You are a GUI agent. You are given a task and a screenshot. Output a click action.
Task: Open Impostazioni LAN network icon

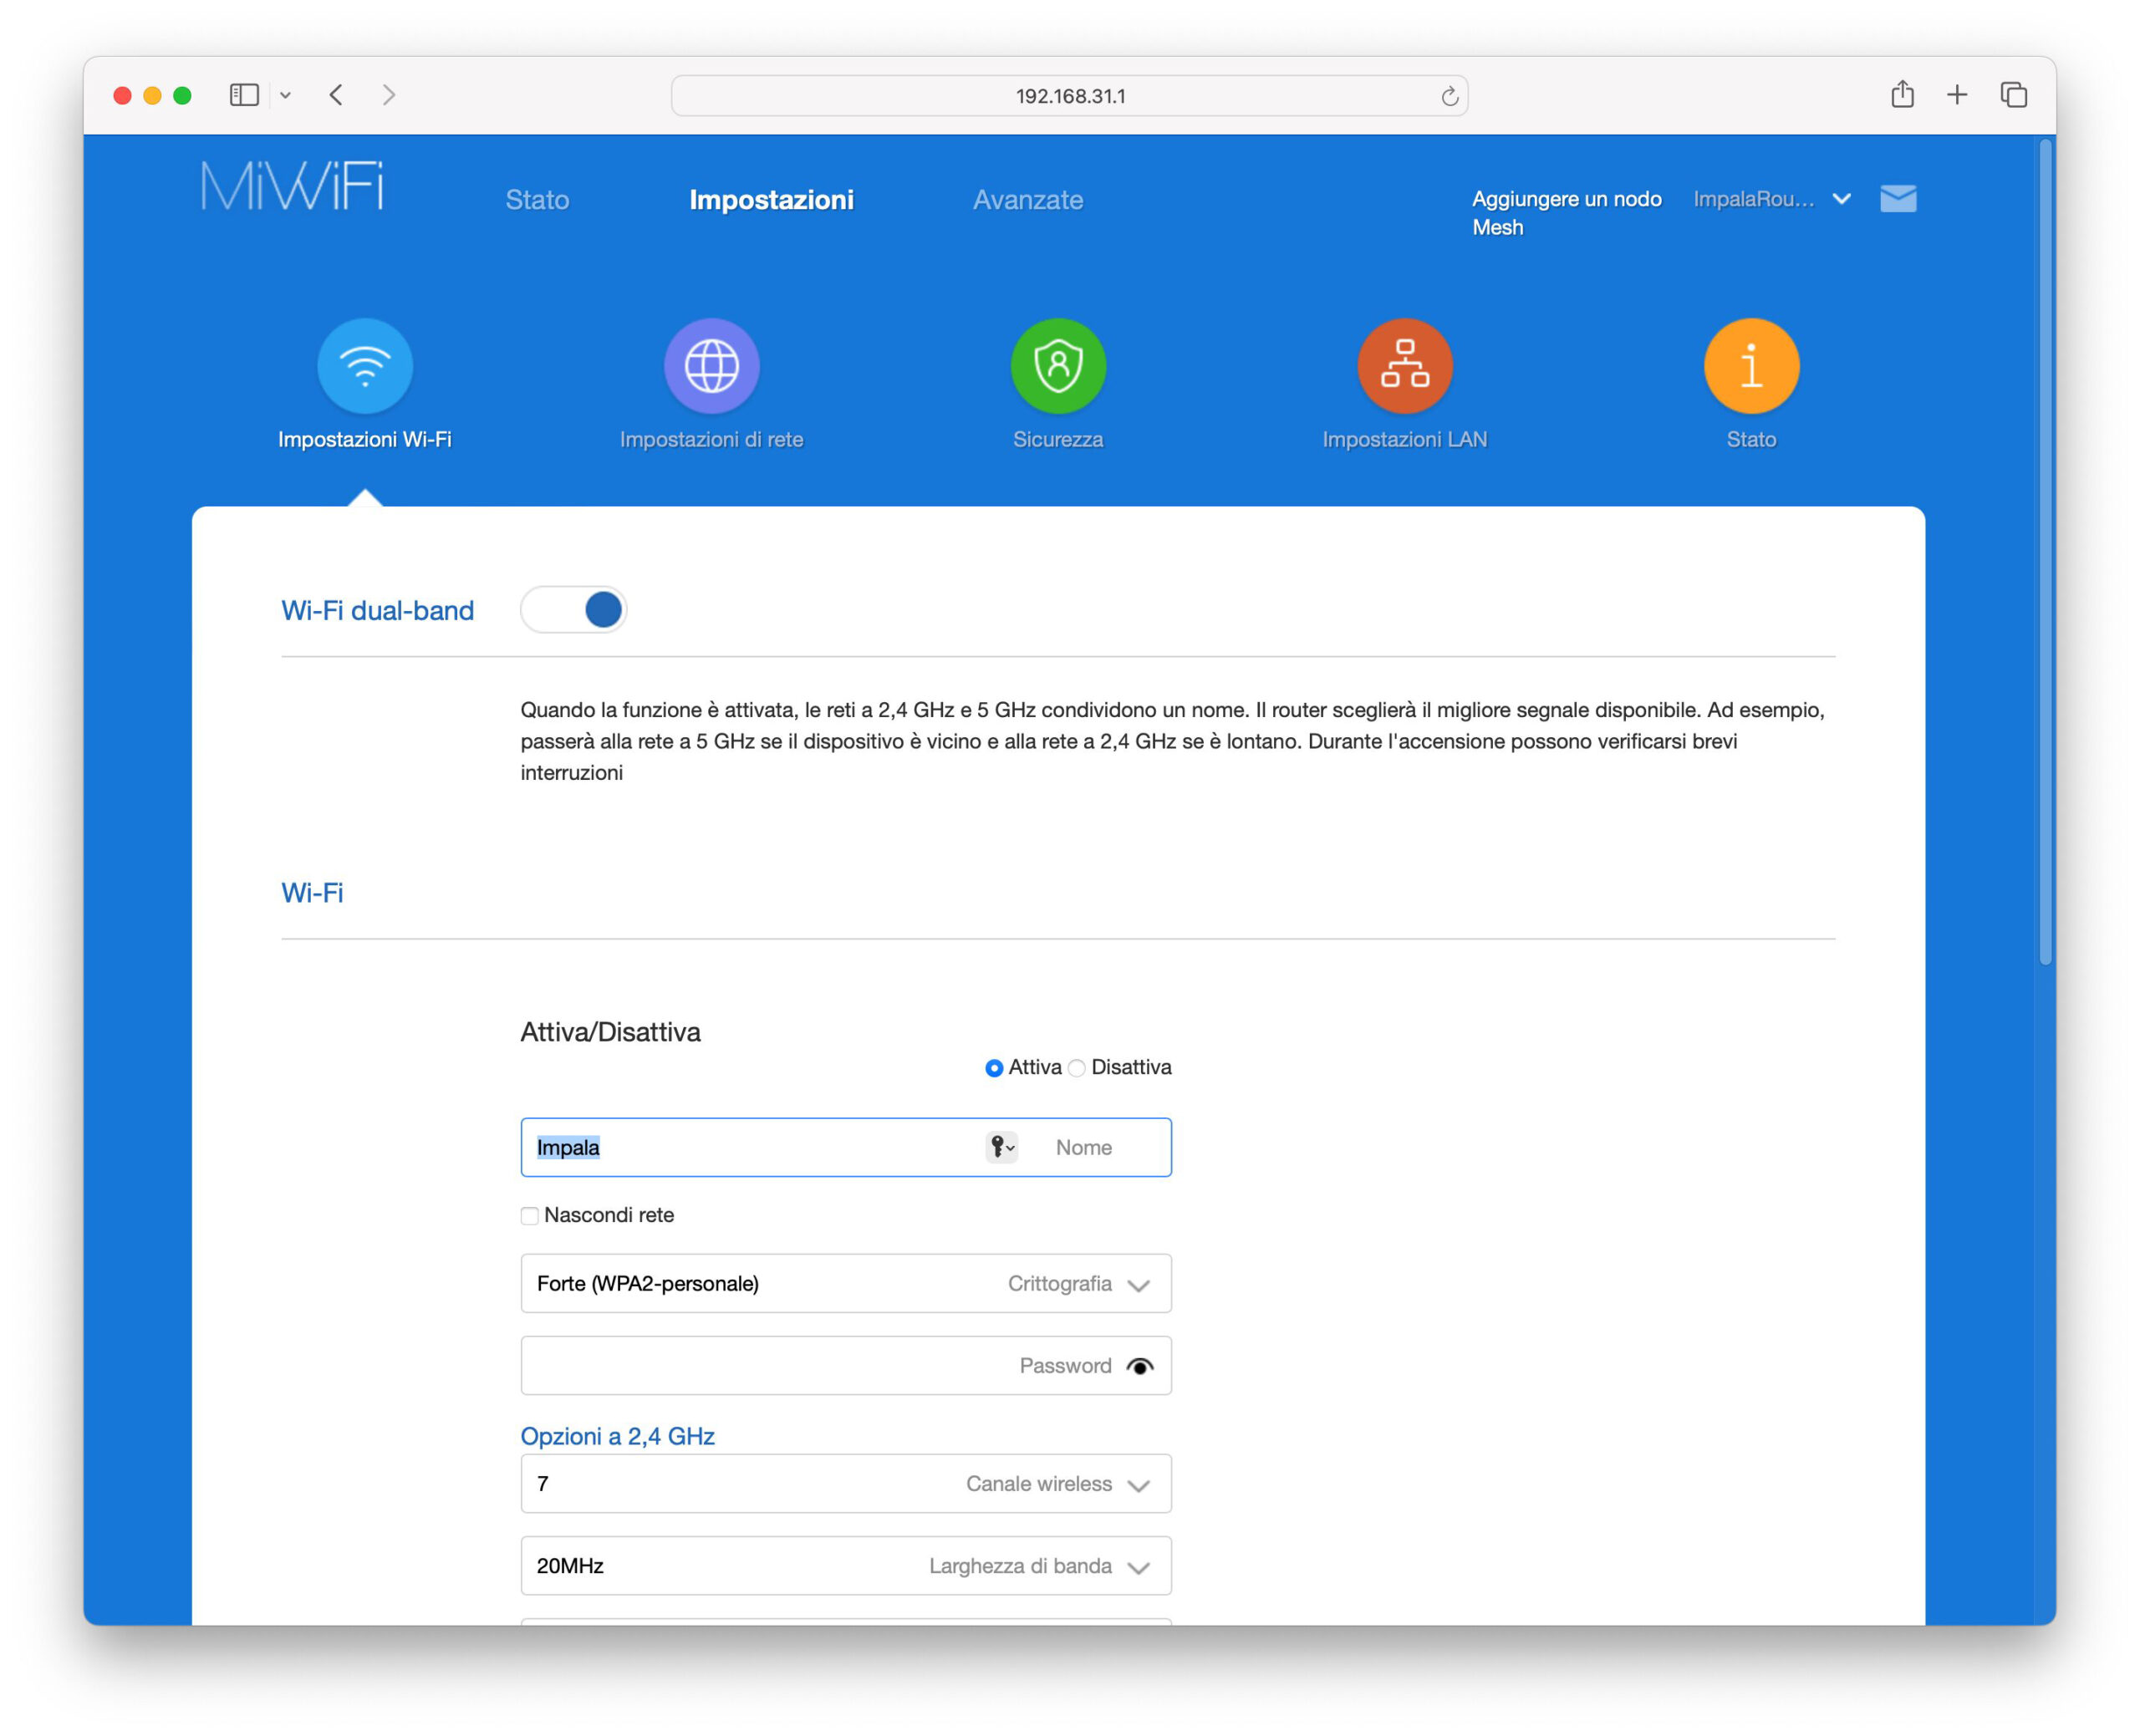pyautogui.click(x=1404, y=366)
